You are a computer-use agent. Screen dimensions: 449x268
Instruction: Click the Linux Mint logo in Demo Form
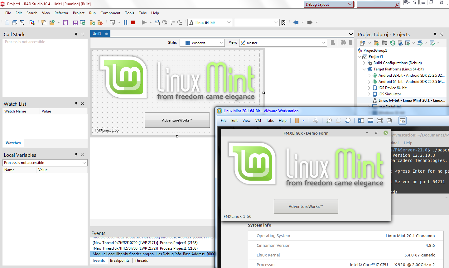(x=306, y=164)
